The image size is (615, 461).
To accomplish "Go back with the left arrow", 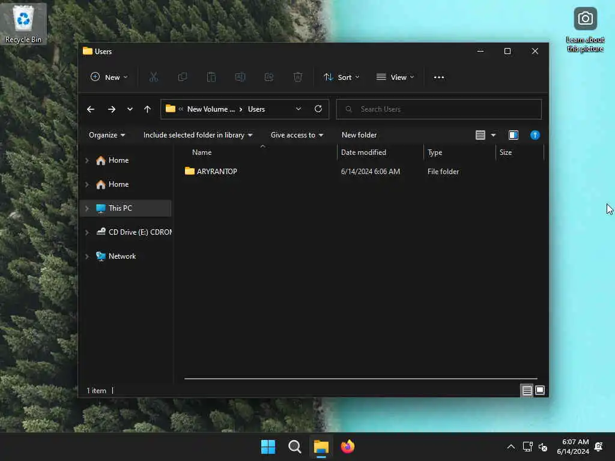I will point(91,109).
